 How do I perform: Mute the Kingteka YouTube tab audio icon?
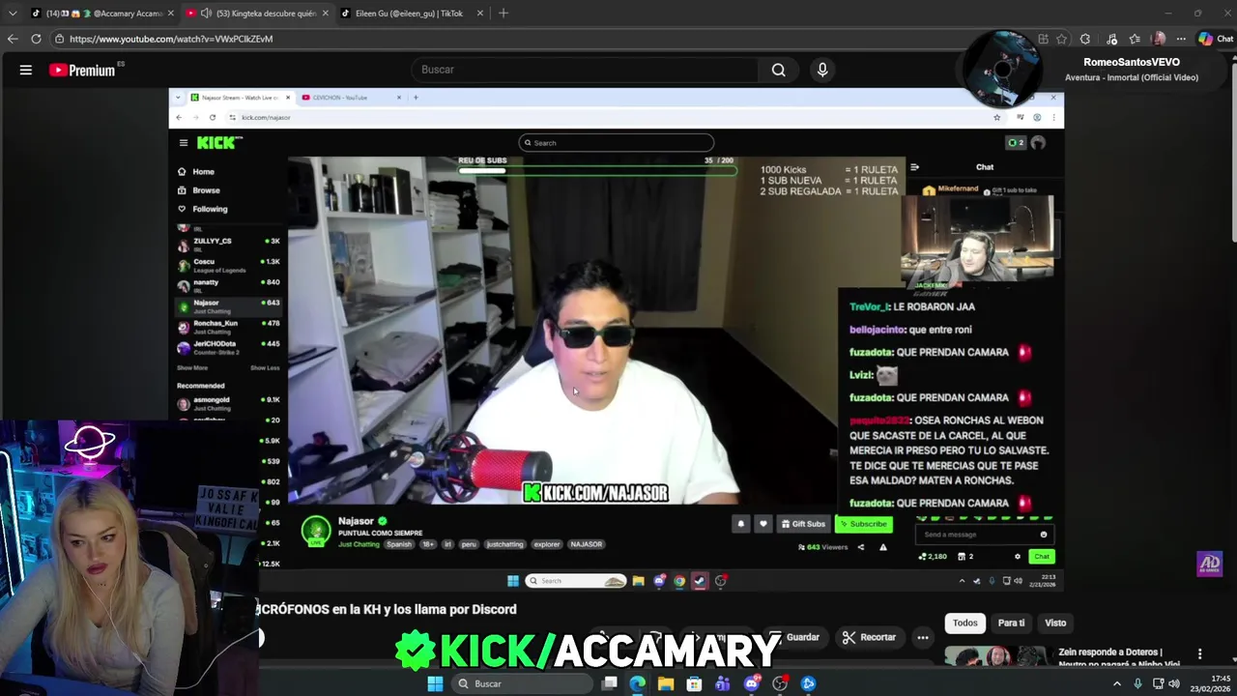(206, 14)
